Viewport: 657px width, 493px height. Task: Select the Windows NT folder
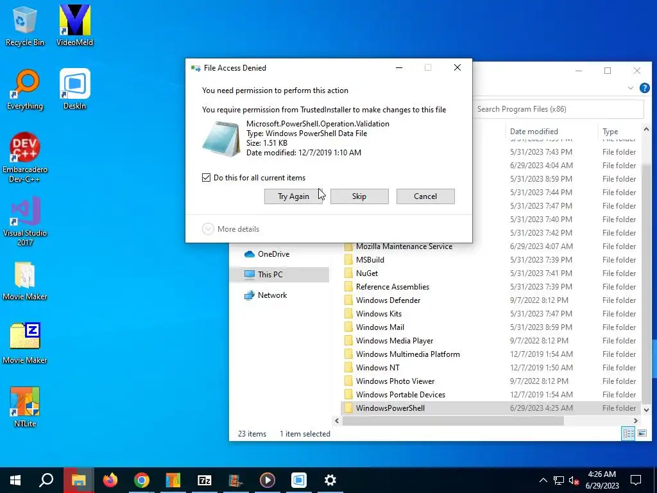[490, 368]
